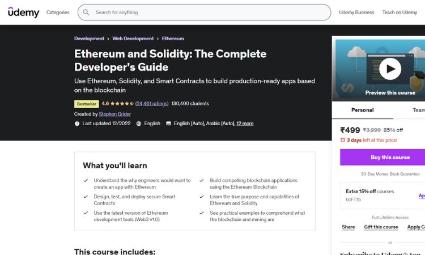The height and width of the screenshot is (255, 425).
Task: Click Gift this course
Action: tap(381, 227)
